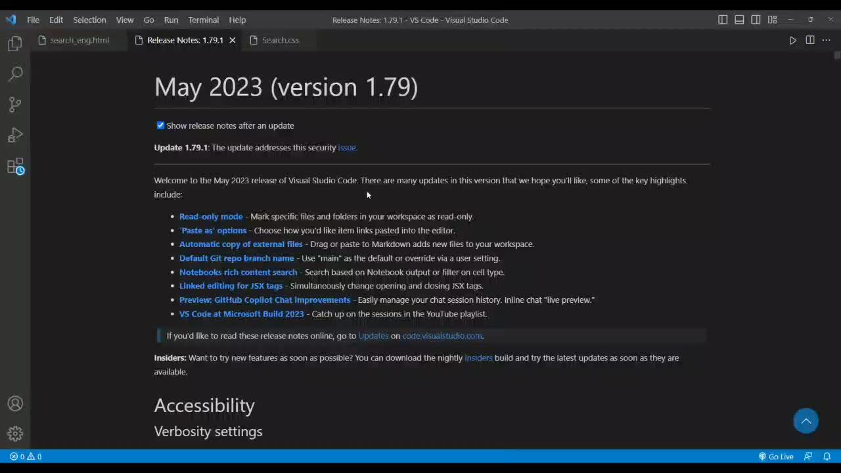Toggle Primary Side Bar layout icon
The height and width of the screenshot is (473, 841).
(723, 20)
